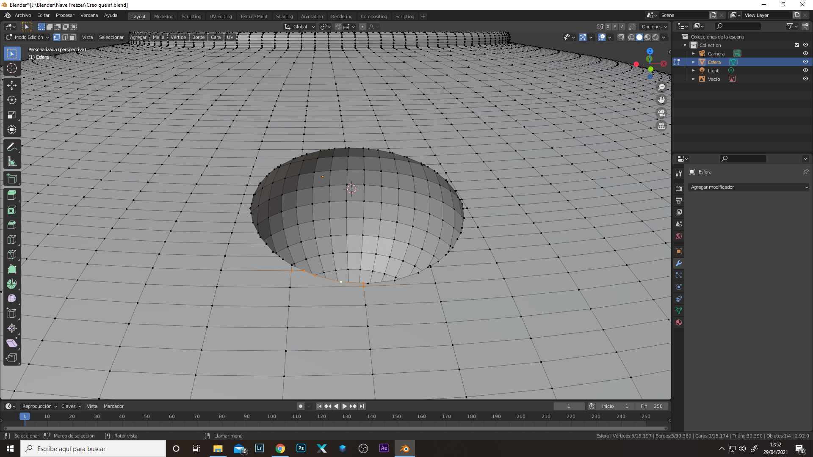Expand the Esfera tree item

point(694,62)
